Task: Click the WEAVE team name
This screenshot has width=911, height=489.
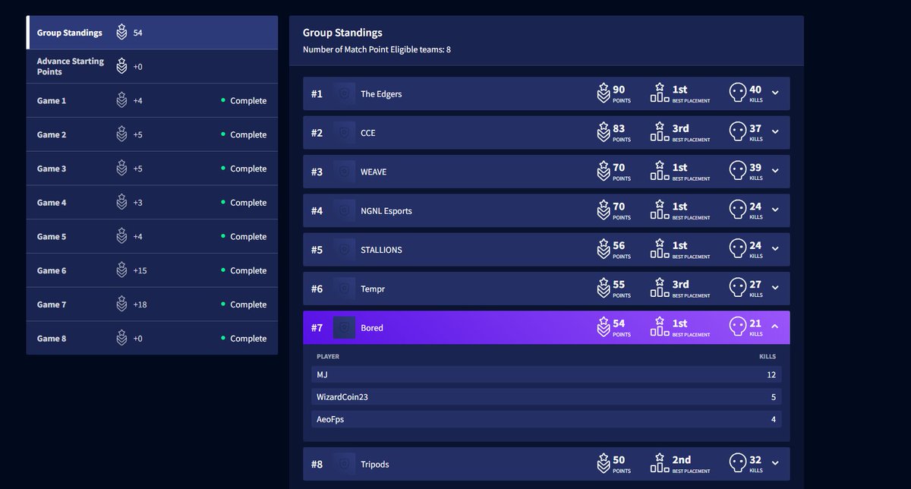Action: tap(374, 172)
